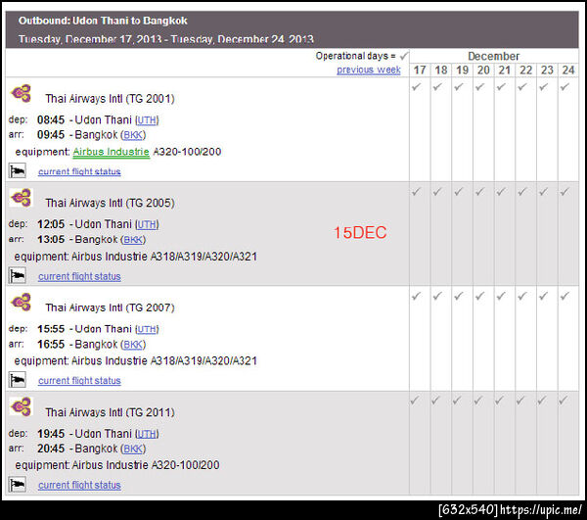The image size is (587, 520).
Task: Click the TG 2001 checkmark for December 17
Action: 417,87
